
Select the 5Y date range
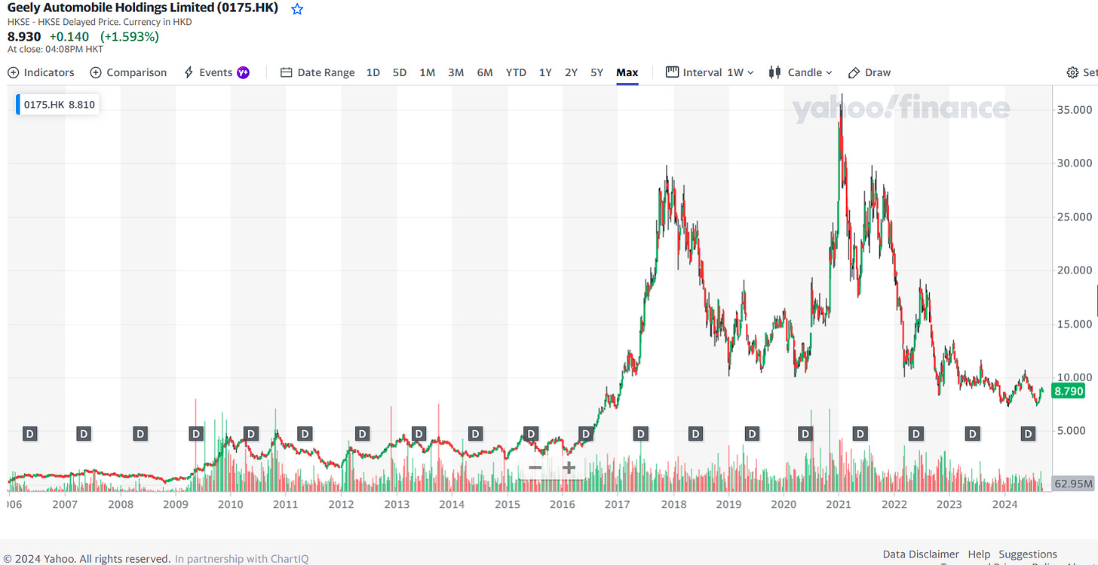[597, 72]
